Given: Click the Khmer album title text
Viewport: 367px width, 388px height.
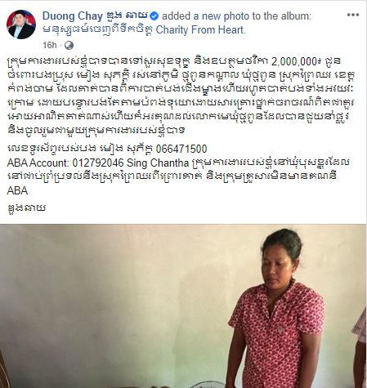Looking at the screenshot, I should (x=98, y=30).
